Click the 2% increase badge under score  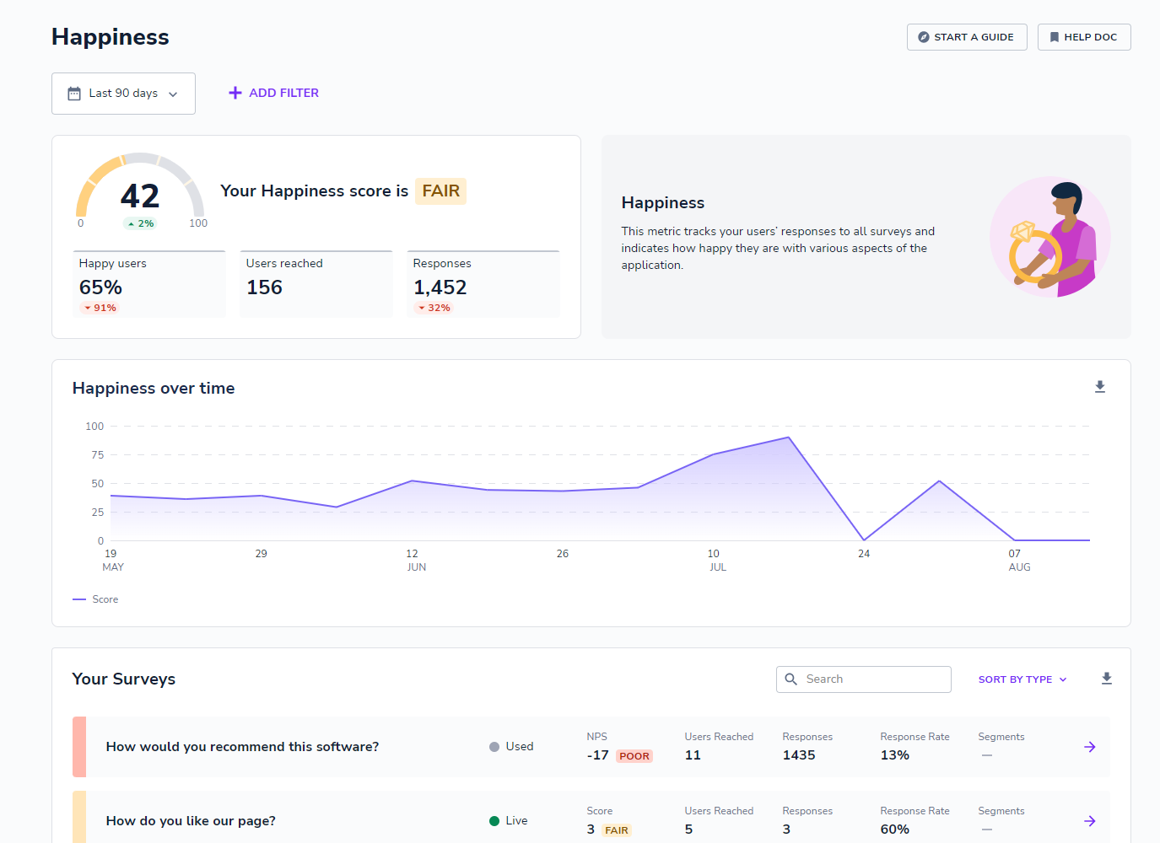click(141, 223)
